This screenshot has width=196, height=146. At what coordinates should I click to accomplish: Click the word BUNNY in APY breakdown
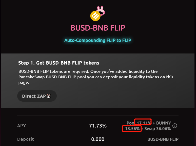164,123
